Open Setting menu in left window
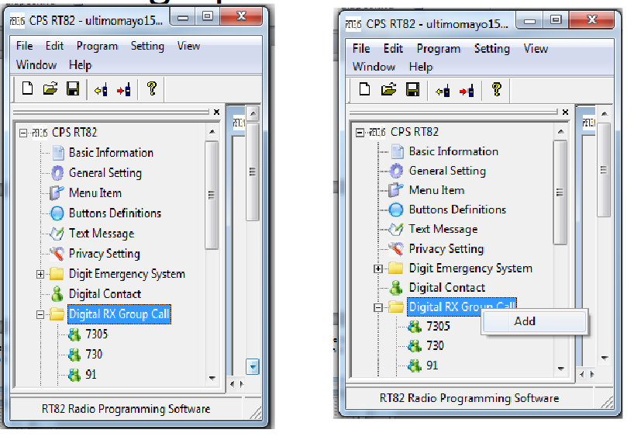Viewport: 634px width, 440px height. coord(147,46)
